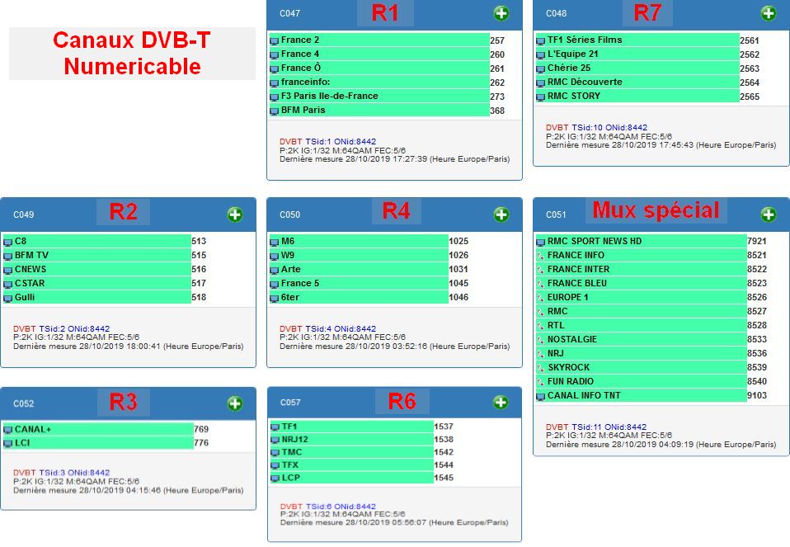Click the TV icon beside C8

tap(8, 243)
